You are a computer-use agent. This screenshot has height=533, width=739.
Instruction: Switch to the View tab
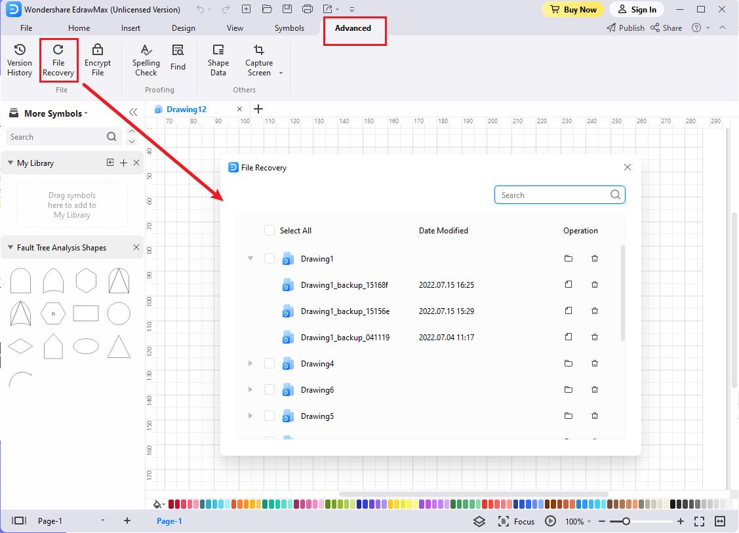[235, 28]
